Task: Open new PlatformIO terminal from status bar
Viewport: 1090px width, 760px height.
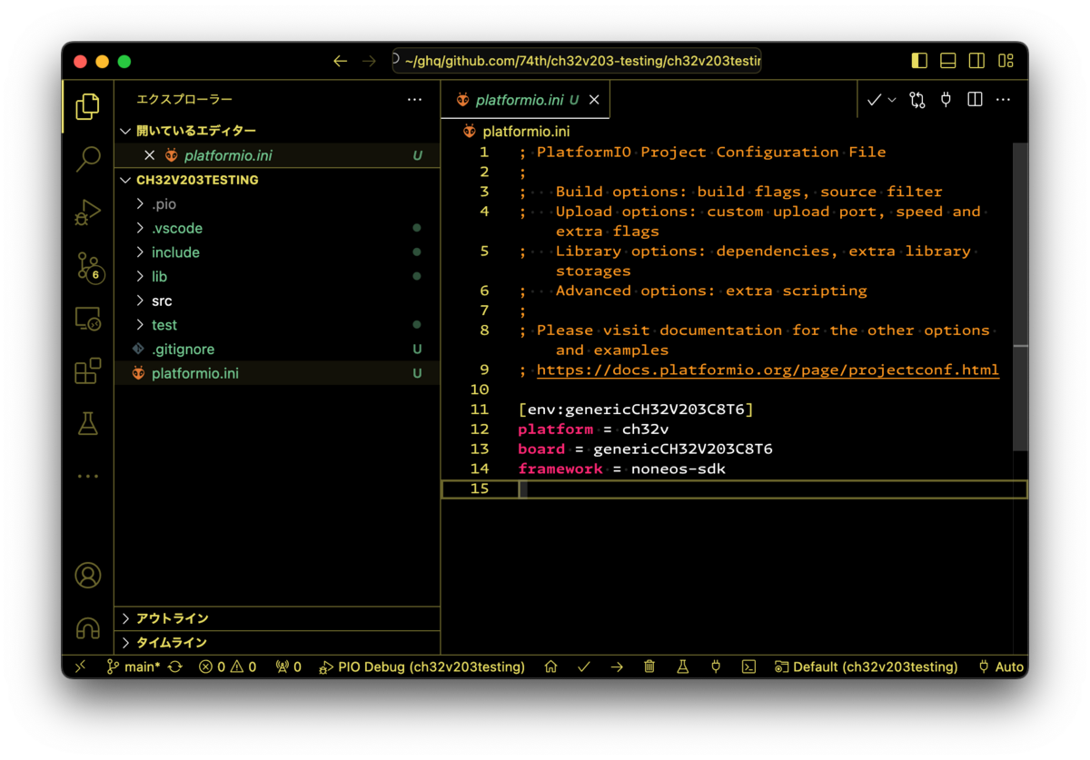Action: click(x=748, y=666)
